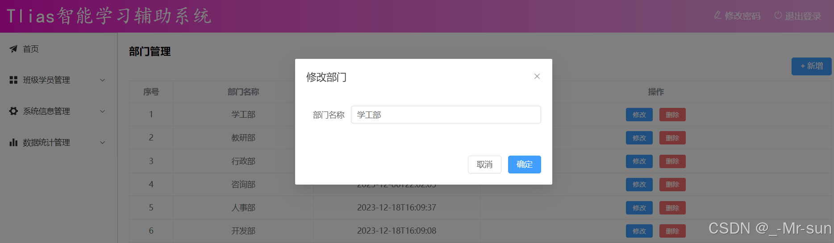Expand the 班级学员管理 chevron
Image resolution: width=834 pixels, height=243 pixels.
102,80
